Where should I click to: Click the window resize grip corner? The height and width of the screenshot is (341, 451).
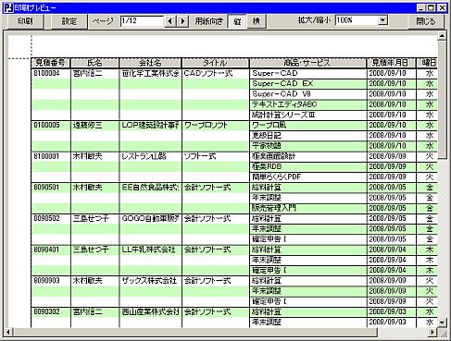pos(443,333)
